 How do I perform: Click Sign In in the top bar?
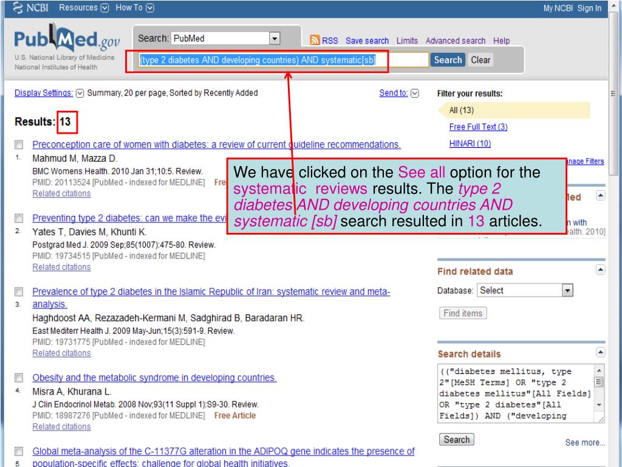click(x=589, y=9)
